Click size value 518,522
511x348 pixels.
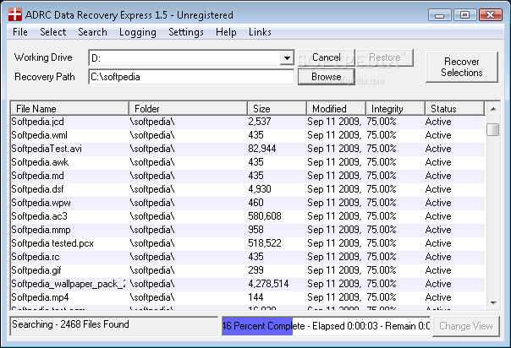(x=265, y=243)
